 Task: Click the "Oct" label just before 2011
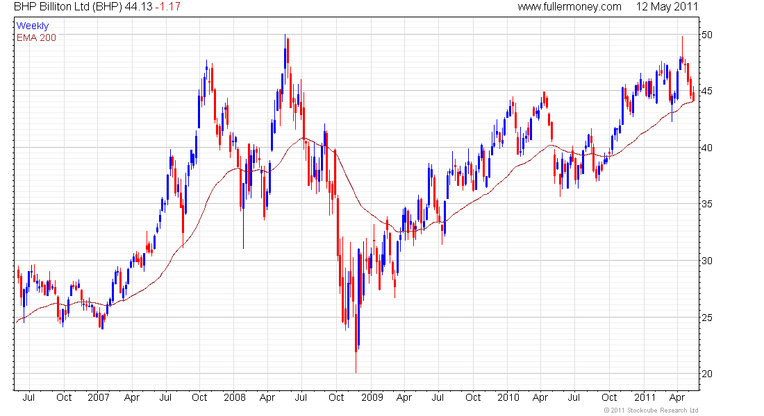pos(609,397)
